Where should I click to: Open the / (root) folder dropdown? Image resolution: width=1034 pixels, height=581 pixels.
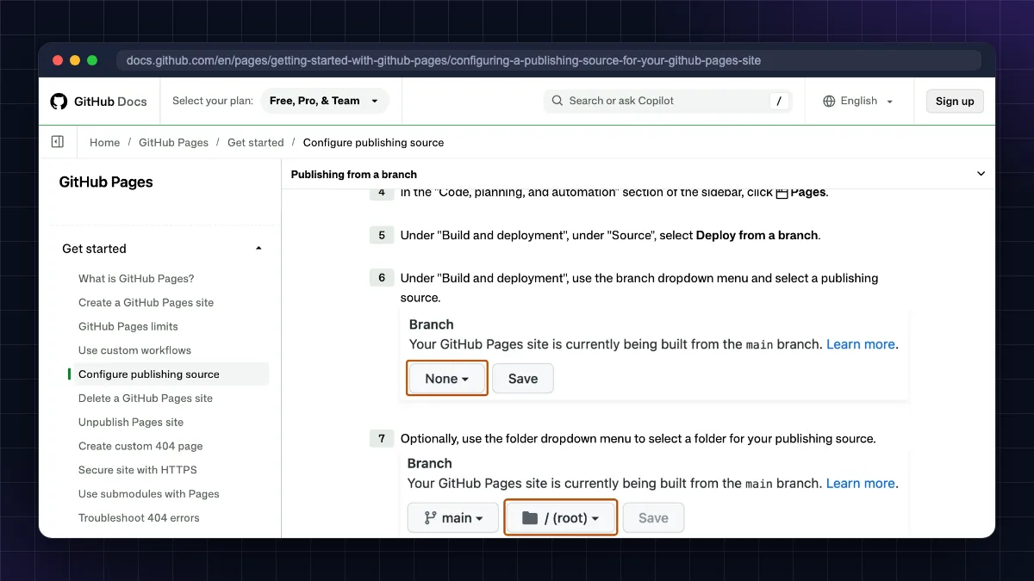(x=560, y=518)
